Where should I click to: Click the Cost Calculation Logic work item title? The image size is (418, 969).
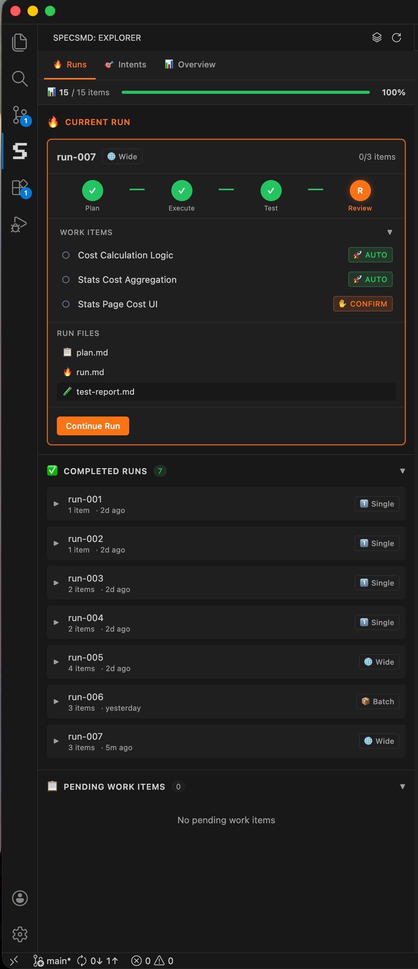(x=125, y=255)
